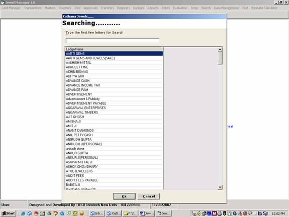Viewport: 289px width, 217px height.
Task: Focus the search letters text field
Action: (113, 40)
